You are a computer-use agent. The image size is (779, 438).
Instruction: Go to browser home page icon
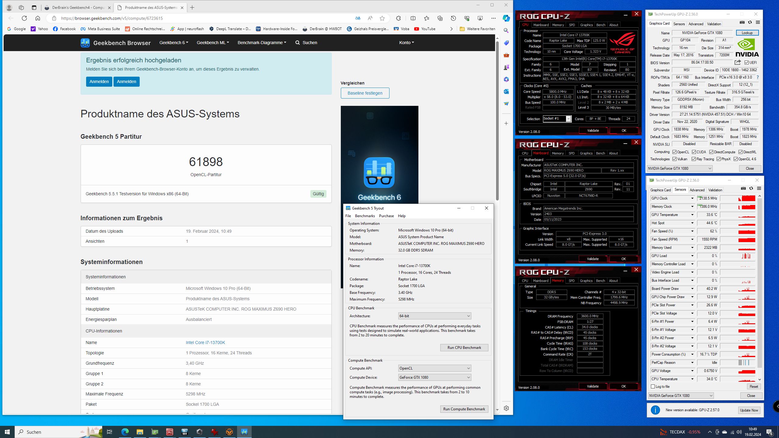(x=38, y=18)
